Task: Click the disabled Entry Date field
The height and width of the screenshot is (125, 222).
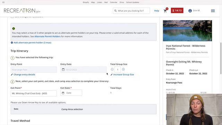Action: [84, 69]
